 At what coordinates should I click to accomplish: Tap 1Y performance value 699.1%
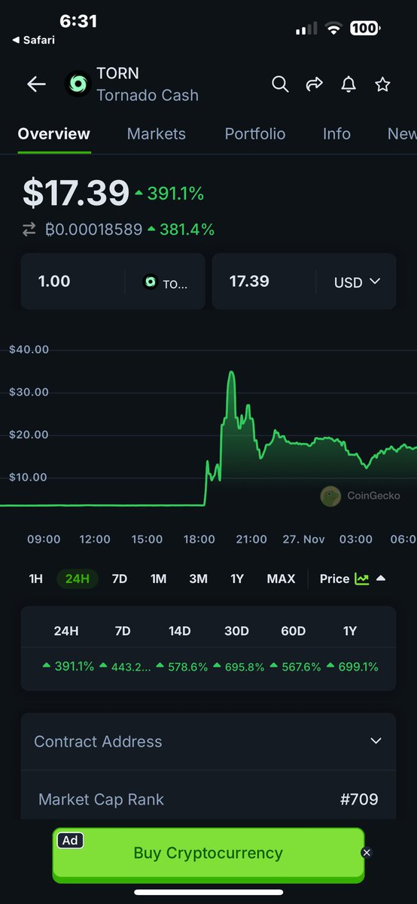(353, 667)
